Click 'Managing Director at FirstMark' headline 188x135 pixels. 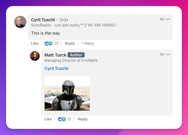coord(71,60)
